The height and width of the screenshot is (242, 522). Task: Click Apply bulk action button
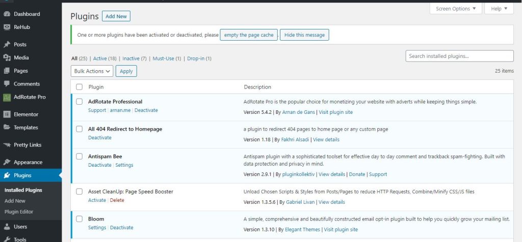coord(126,71)
